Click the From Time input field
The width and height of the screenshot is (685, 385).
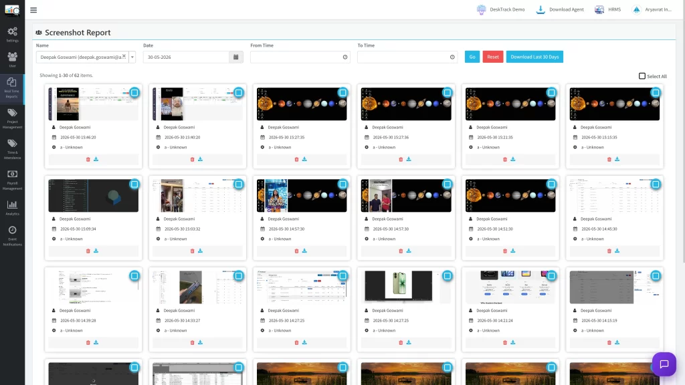300,57
